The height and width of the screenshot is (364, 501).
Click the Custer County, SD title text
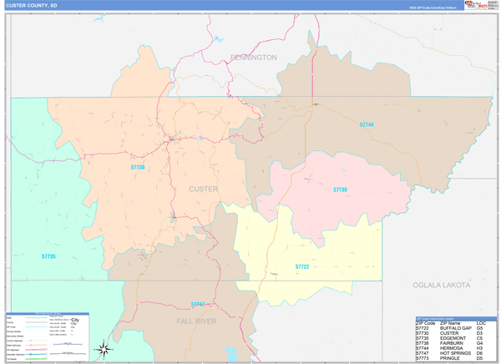click(32, 6)
